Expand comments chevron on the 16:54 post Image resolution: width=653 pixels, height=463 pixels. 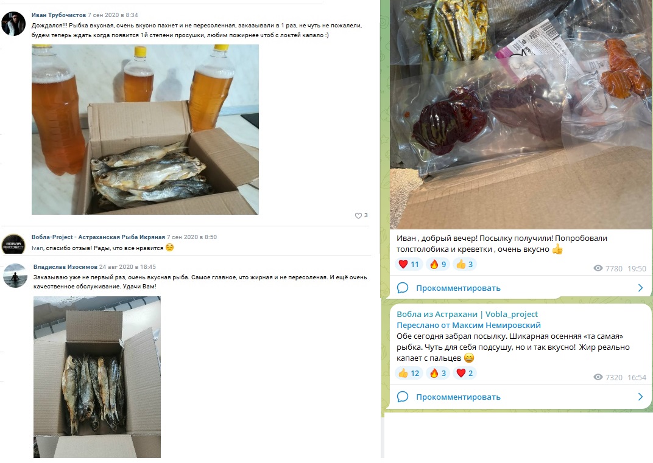coord(640,397)
